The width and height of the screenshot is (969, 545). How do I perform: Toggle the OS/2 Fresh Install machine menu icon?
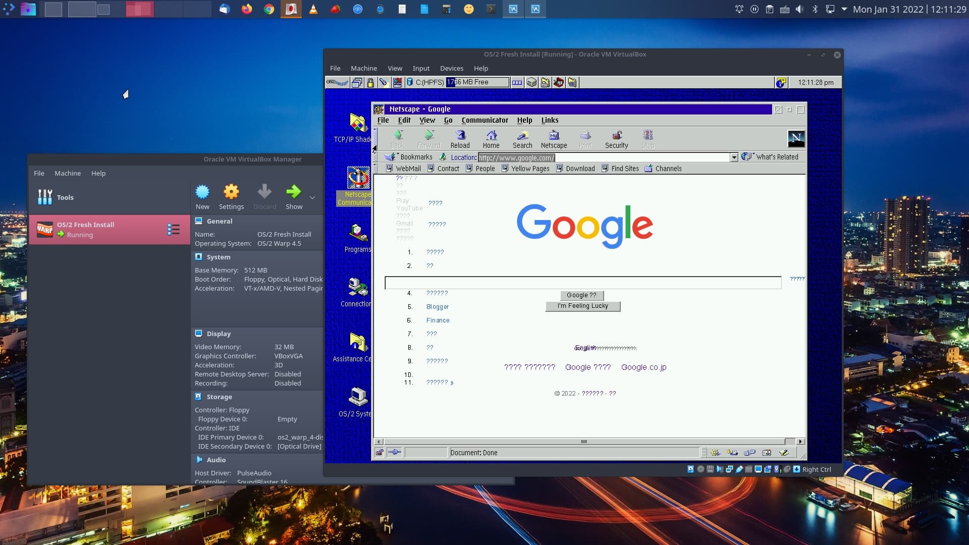pyautogui.click(x=173, y=230)
